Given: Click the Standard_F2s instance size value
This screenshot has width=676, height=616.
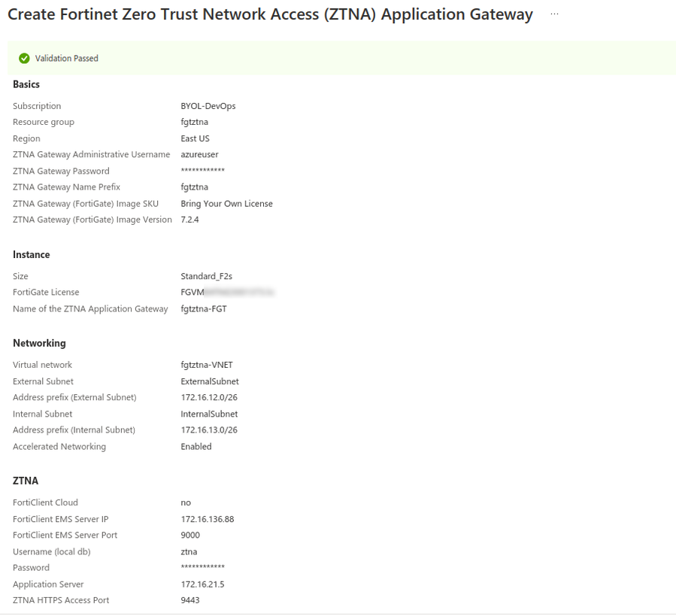Looking at the screenshot, I should tap(205, 275).
